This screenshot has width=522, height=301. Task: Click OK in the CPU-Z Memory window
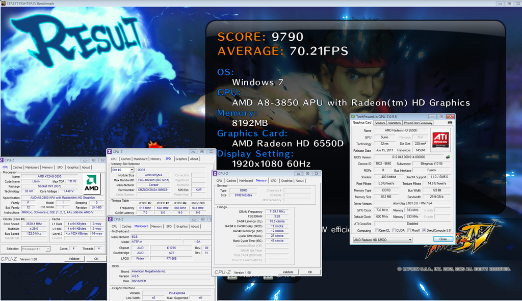[x=310, y=272]
